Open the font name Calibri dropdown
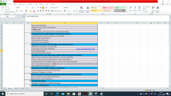Image resolution: width=171 pixels, height=96 pixels. coord(26,8)
